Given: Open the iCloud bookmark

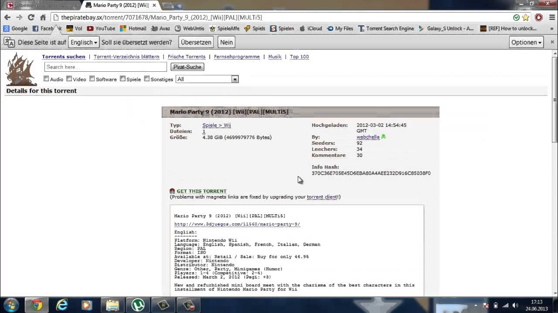Looking at the screenshot, I should coord(310,28).
